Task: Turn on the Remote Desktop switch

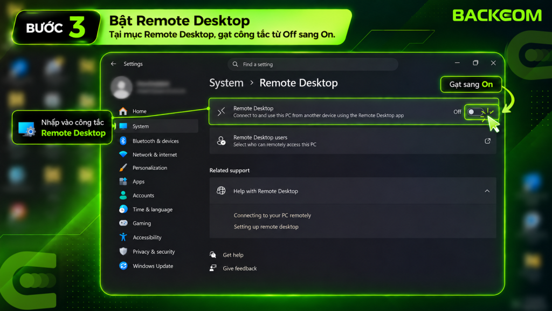Action: click(475, 112)
